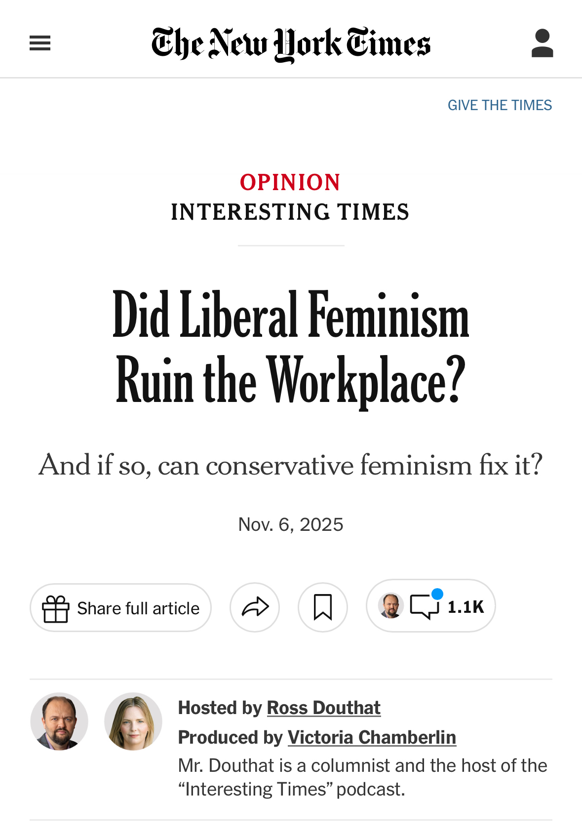Click the subheading about conservative feminism

click(x=291, y=465)
